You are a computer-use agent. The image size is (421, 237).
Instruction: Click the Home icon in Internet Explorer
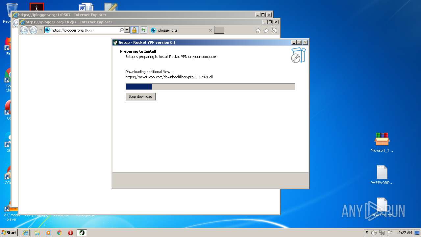click(x=258, y=31)
